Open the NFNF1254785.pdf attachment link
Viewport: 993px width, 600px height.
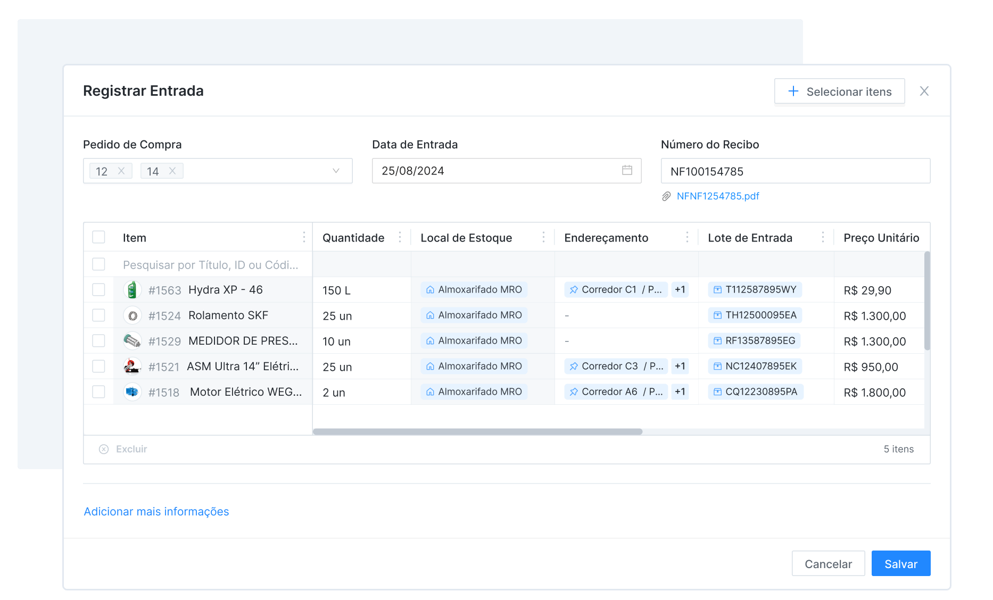(717, 196)
